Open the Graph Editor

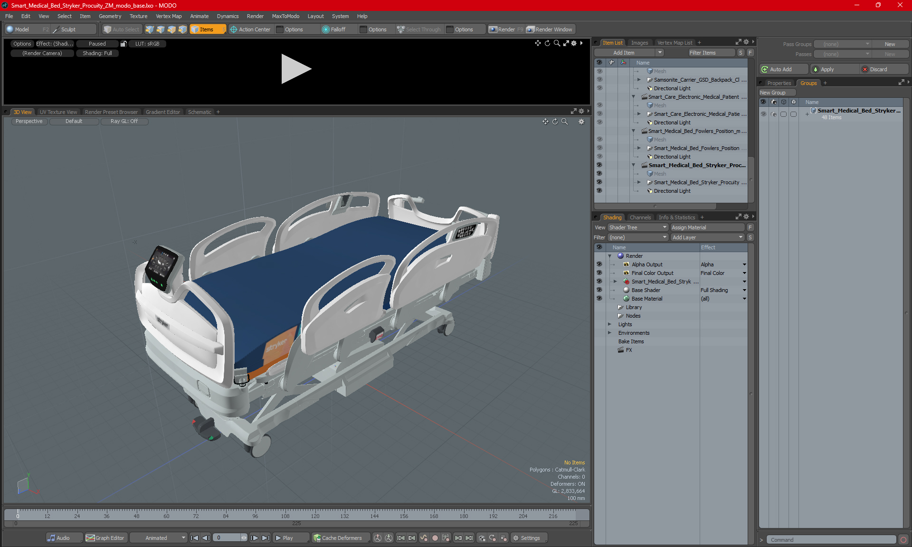tap(105, 538)
